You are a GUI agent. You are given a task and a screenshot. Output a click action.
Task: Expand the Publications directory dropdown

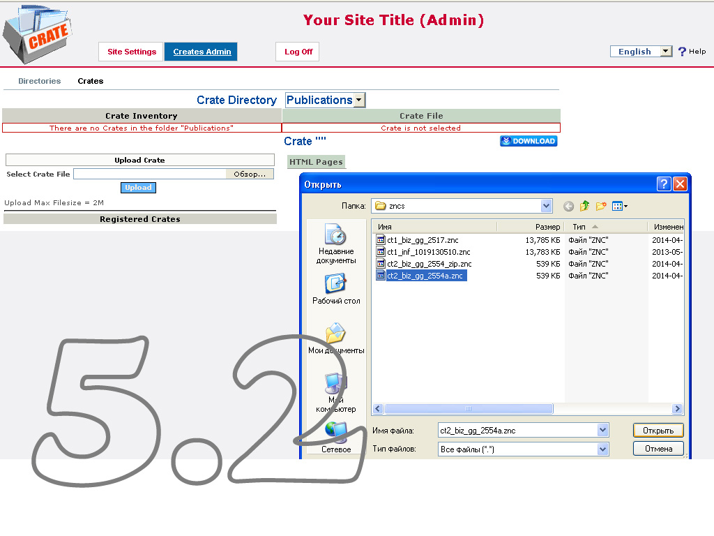coord(359,100)
